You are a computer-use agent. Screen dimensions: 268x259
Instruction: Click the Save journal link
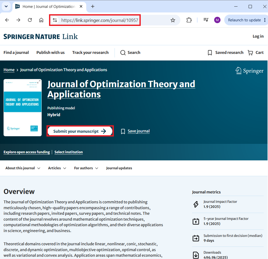click(x=139, y=131)
